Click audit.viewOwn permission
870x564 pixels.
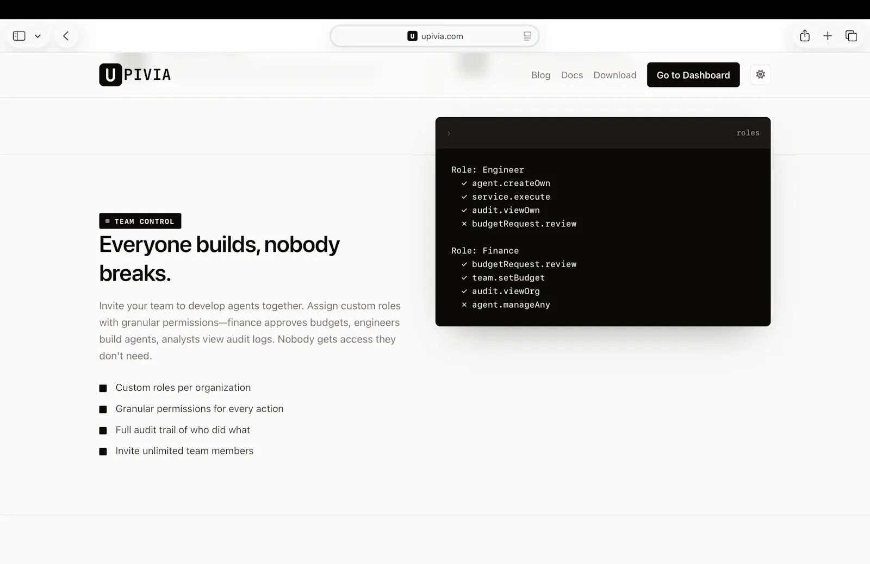coord(506,210)
